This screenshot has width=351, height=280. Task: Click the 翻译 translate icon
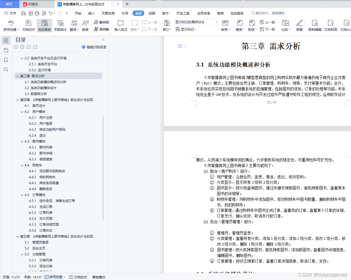click(x=74, y=23)
